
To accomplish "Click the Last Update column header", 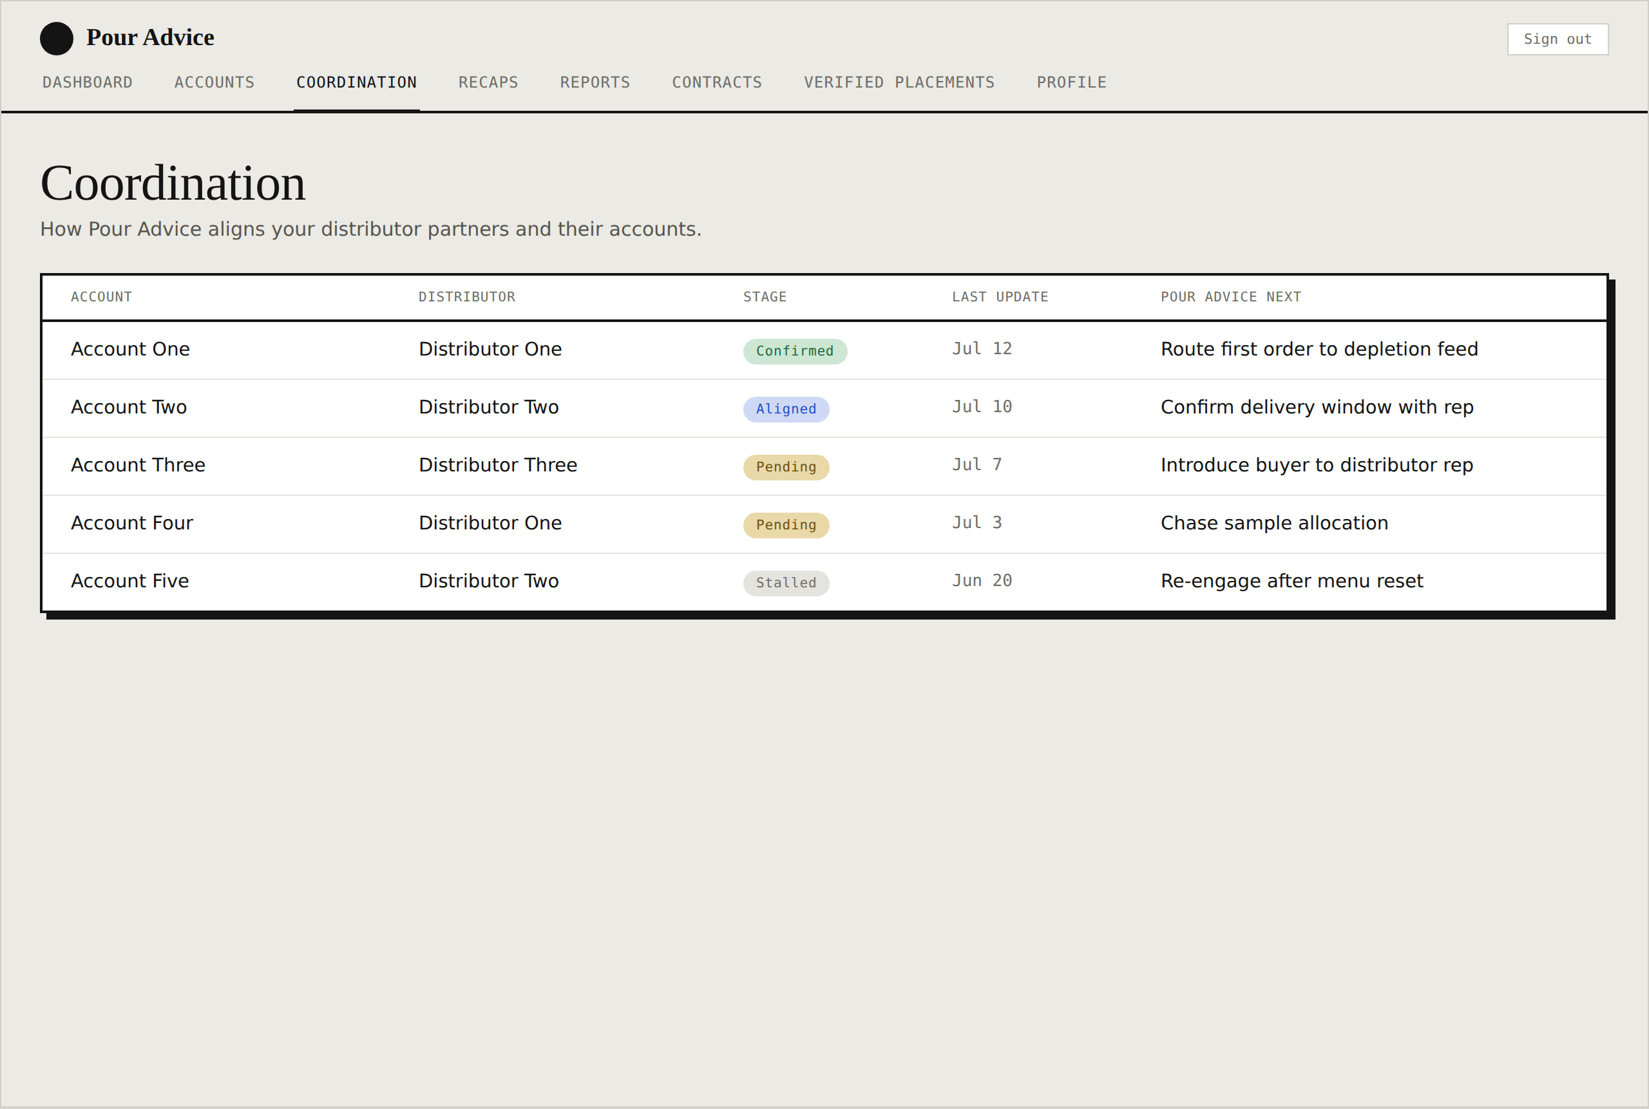I will coord(1000,297).
